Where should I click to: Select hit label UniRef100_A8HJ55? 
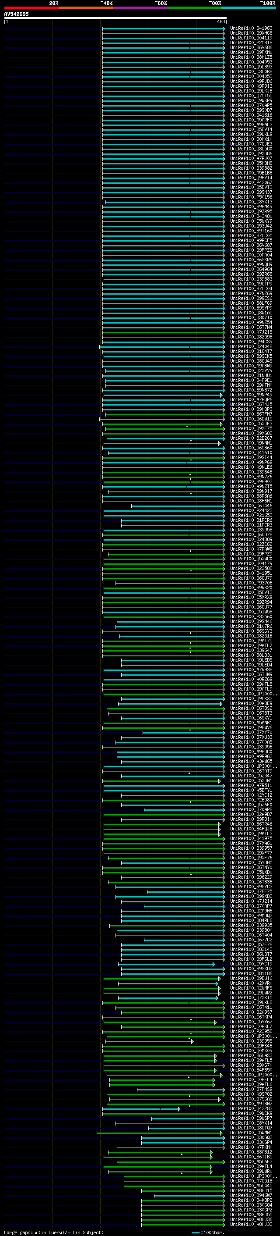click(251, 1215)
